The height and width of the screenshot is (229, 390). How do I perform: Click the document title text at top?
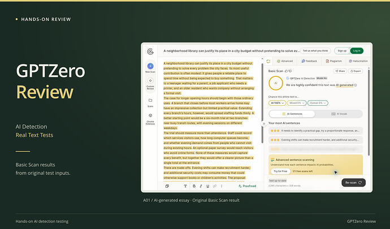pyautogui.click(x=231, y=51)
